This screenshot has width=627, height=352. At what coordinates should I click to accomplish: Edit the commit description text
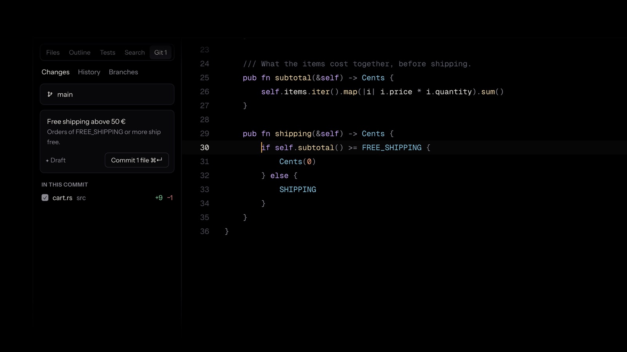(104, 137)
